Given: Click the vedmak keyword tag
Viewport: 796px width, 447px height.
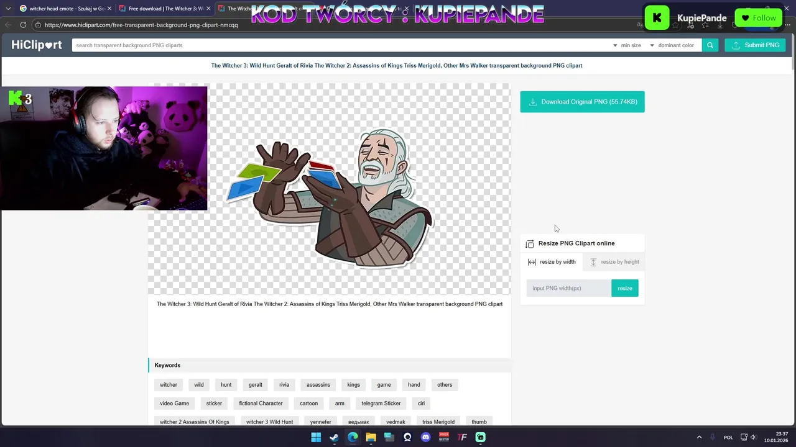Looking at the screenshot, I should [396, 422].
